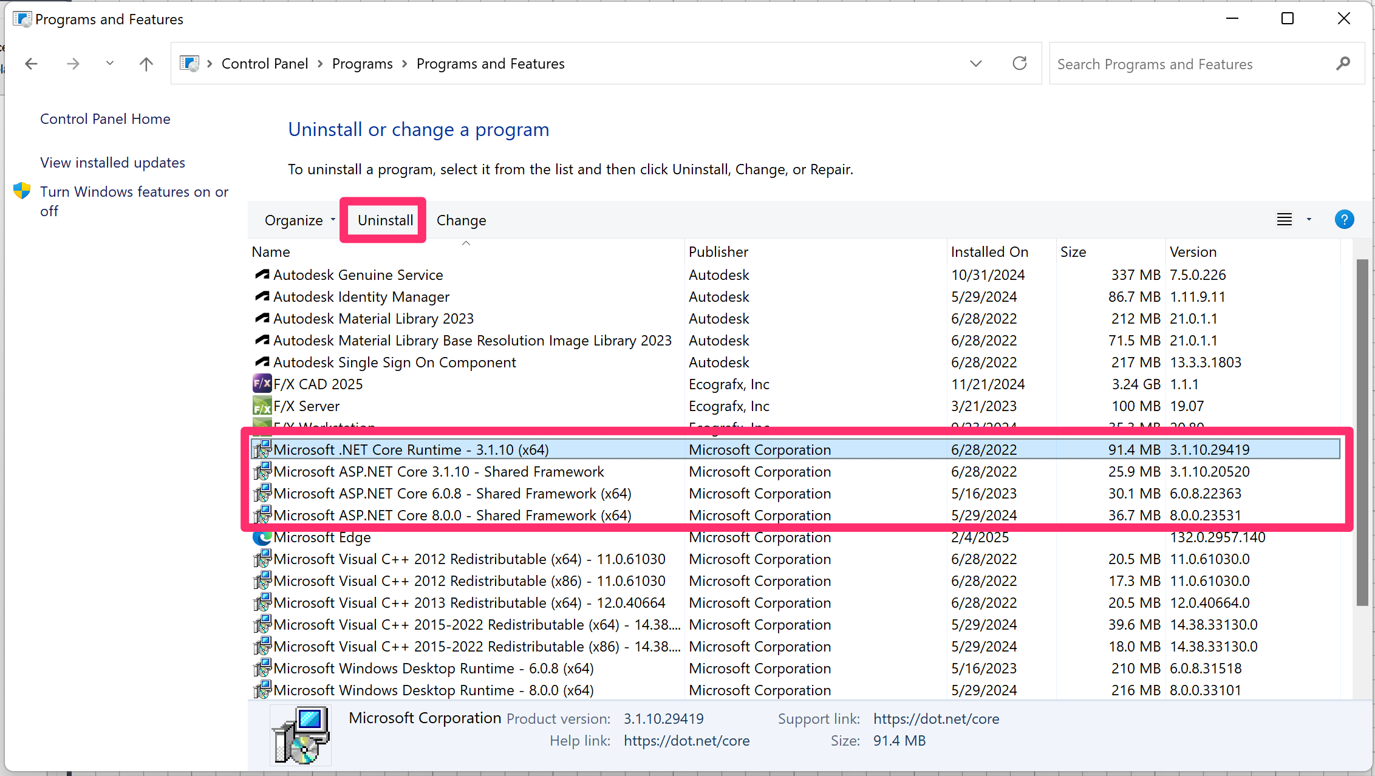
Task: Click the shield icon beside Windows features
Action: (22, 191)
